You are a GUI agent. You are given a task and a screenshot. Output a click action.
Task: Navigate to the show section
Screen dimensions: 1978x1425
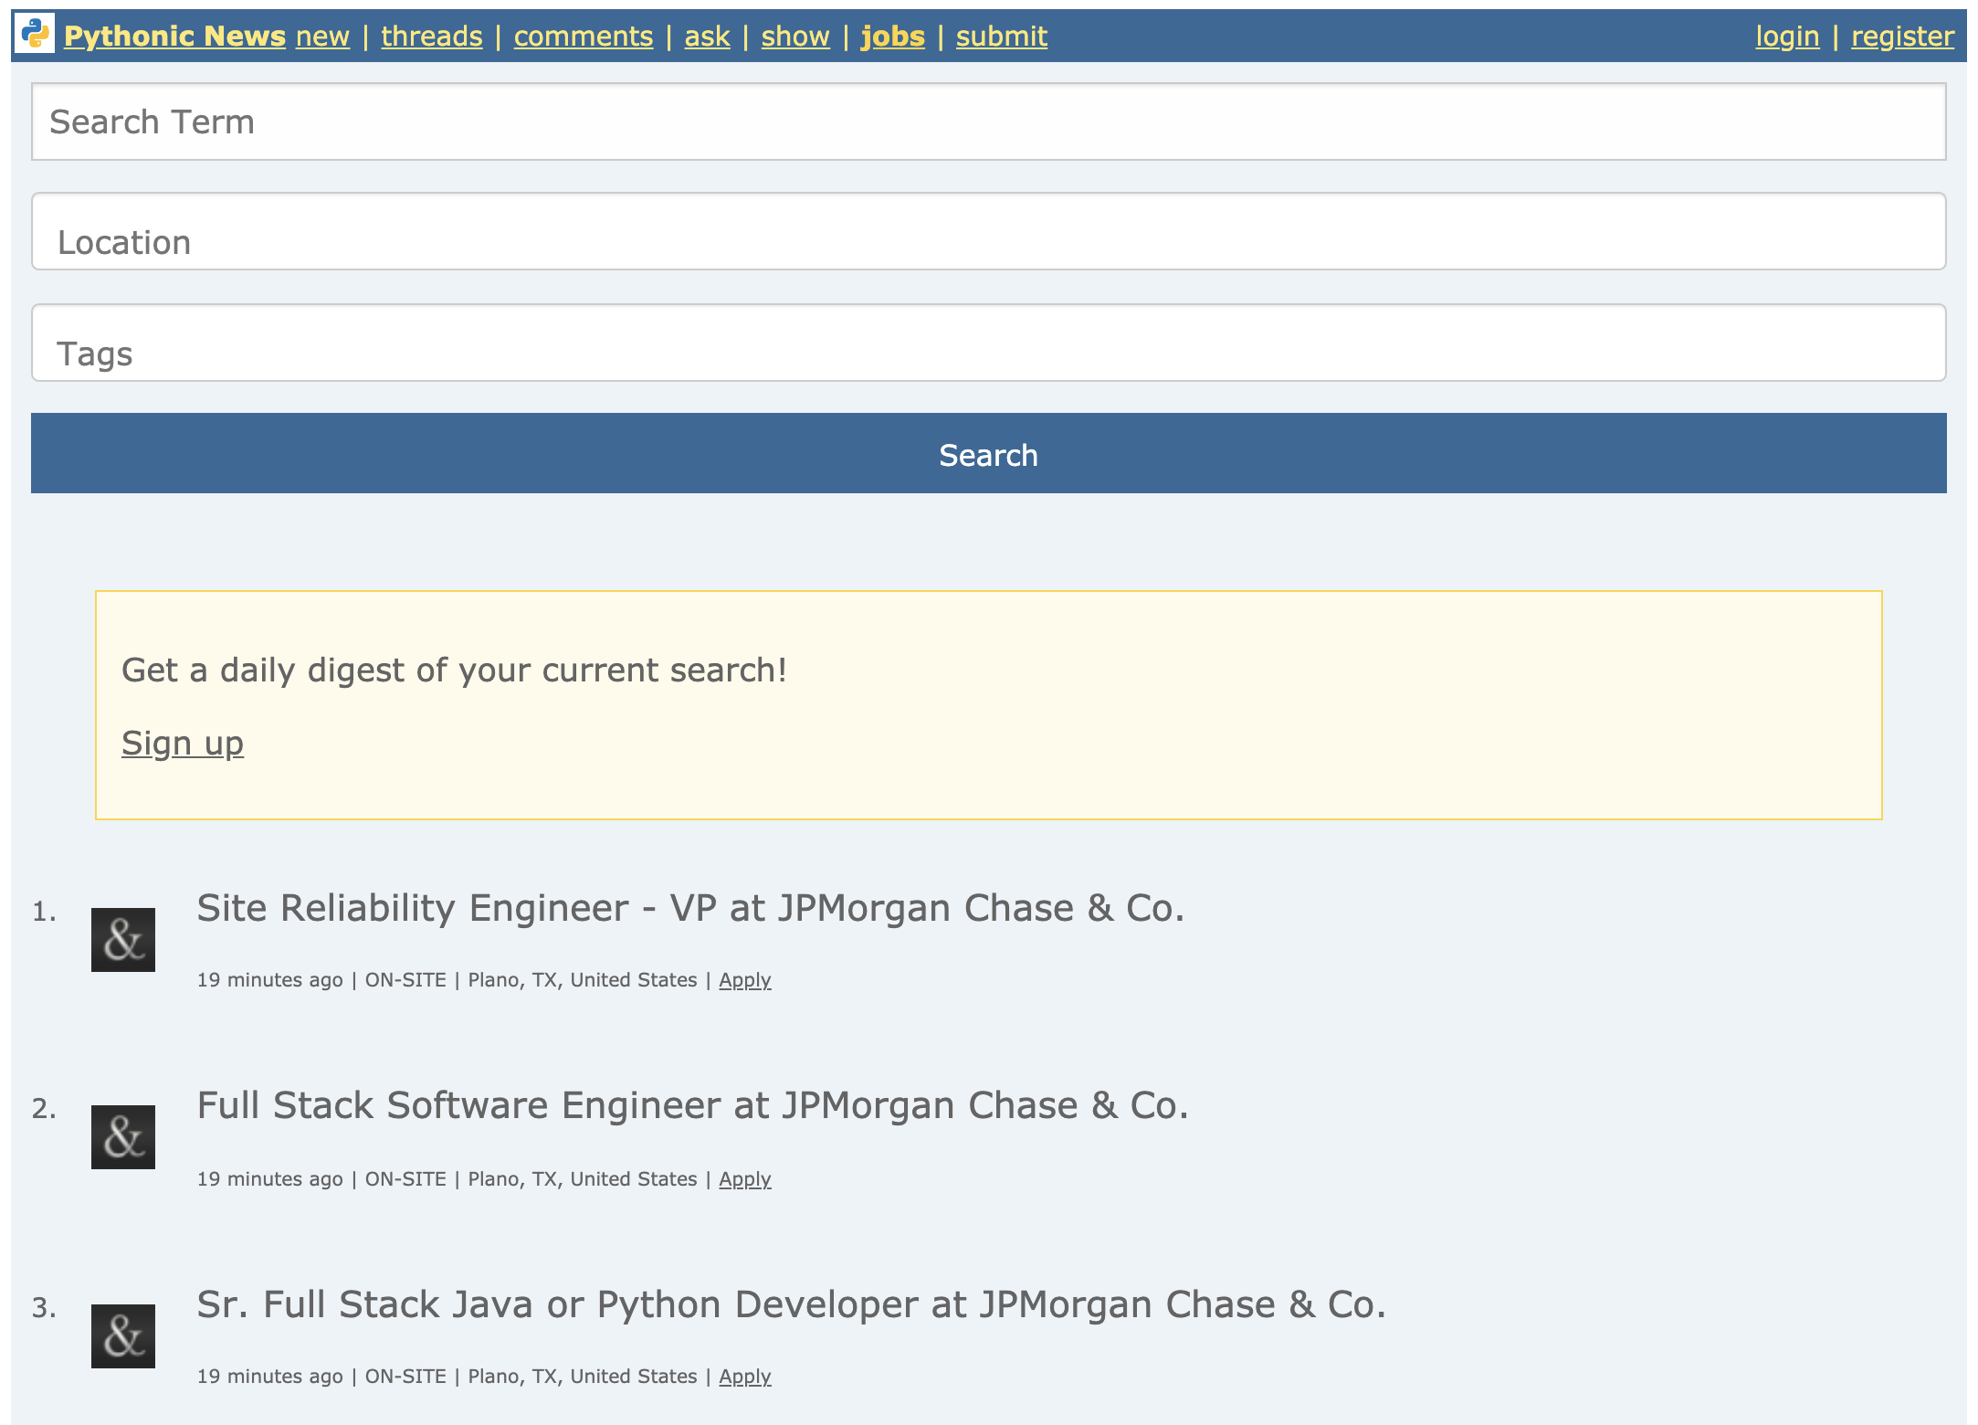794,37
